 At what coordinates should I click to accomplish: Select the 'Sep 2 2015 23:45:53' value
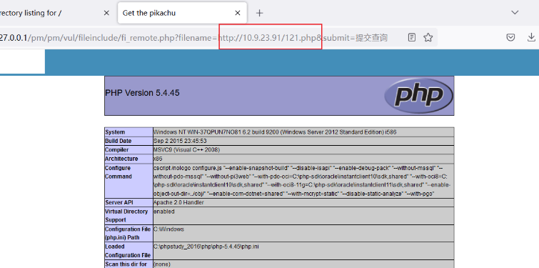click(x=180, y=141)
